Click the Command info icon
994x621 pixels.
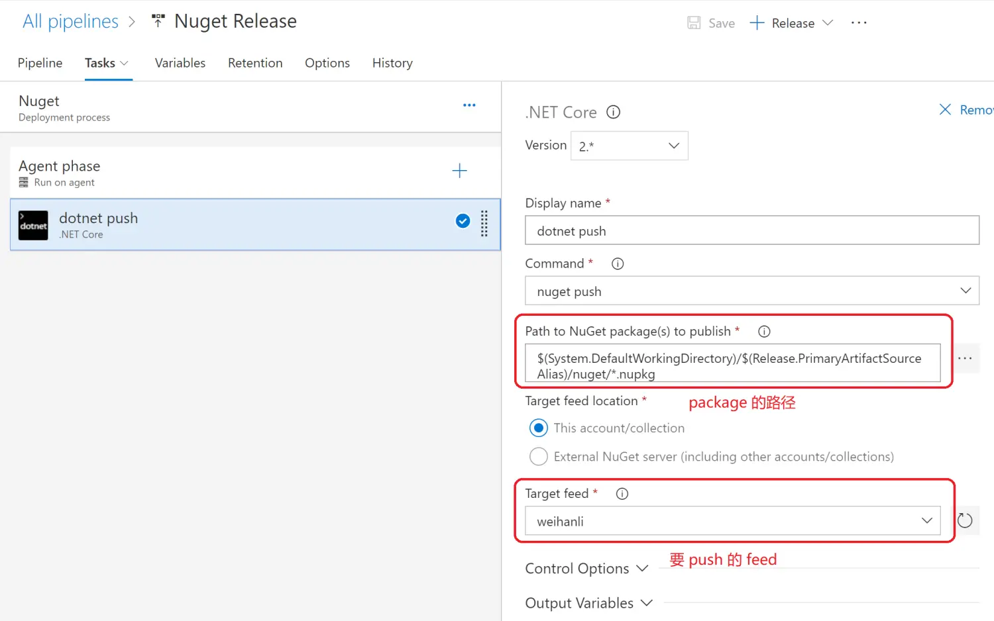[x=618, y=263]
